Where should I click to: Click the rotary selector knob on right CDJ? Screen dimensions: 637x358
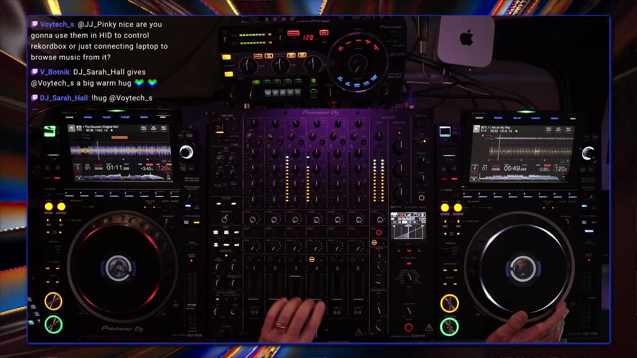(588, 154)
